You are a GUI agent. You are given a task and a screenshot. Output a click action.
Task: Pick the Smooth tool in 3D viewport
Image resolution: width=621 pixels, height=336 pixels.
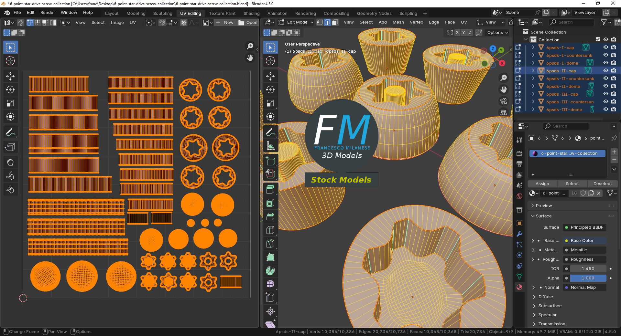[270, 284]
